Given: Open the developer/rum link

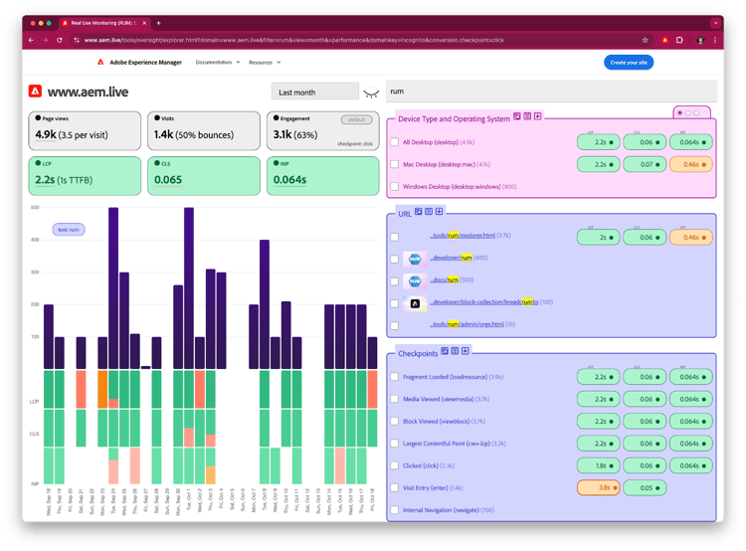Looking at the screenshot, I should tap(451, 258).
